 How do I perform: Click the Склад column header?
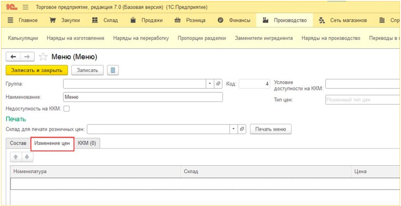click(266, 171)
